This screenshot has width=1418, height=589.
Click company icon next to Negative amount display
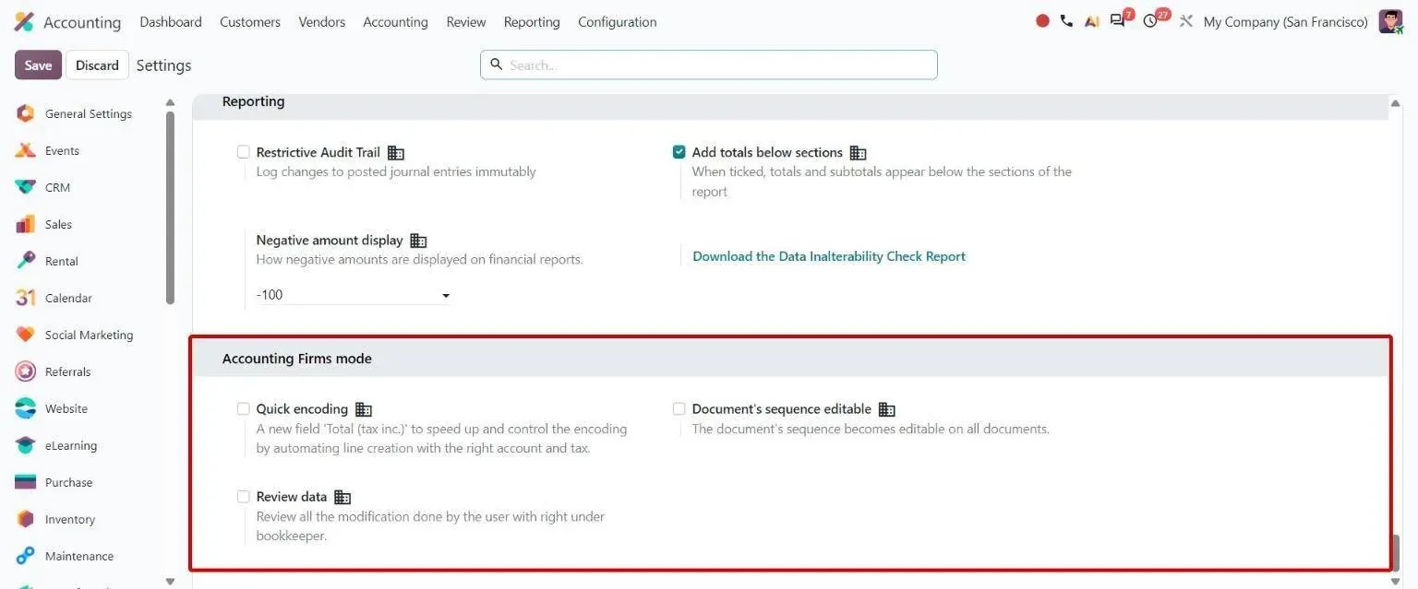point(418,241)
